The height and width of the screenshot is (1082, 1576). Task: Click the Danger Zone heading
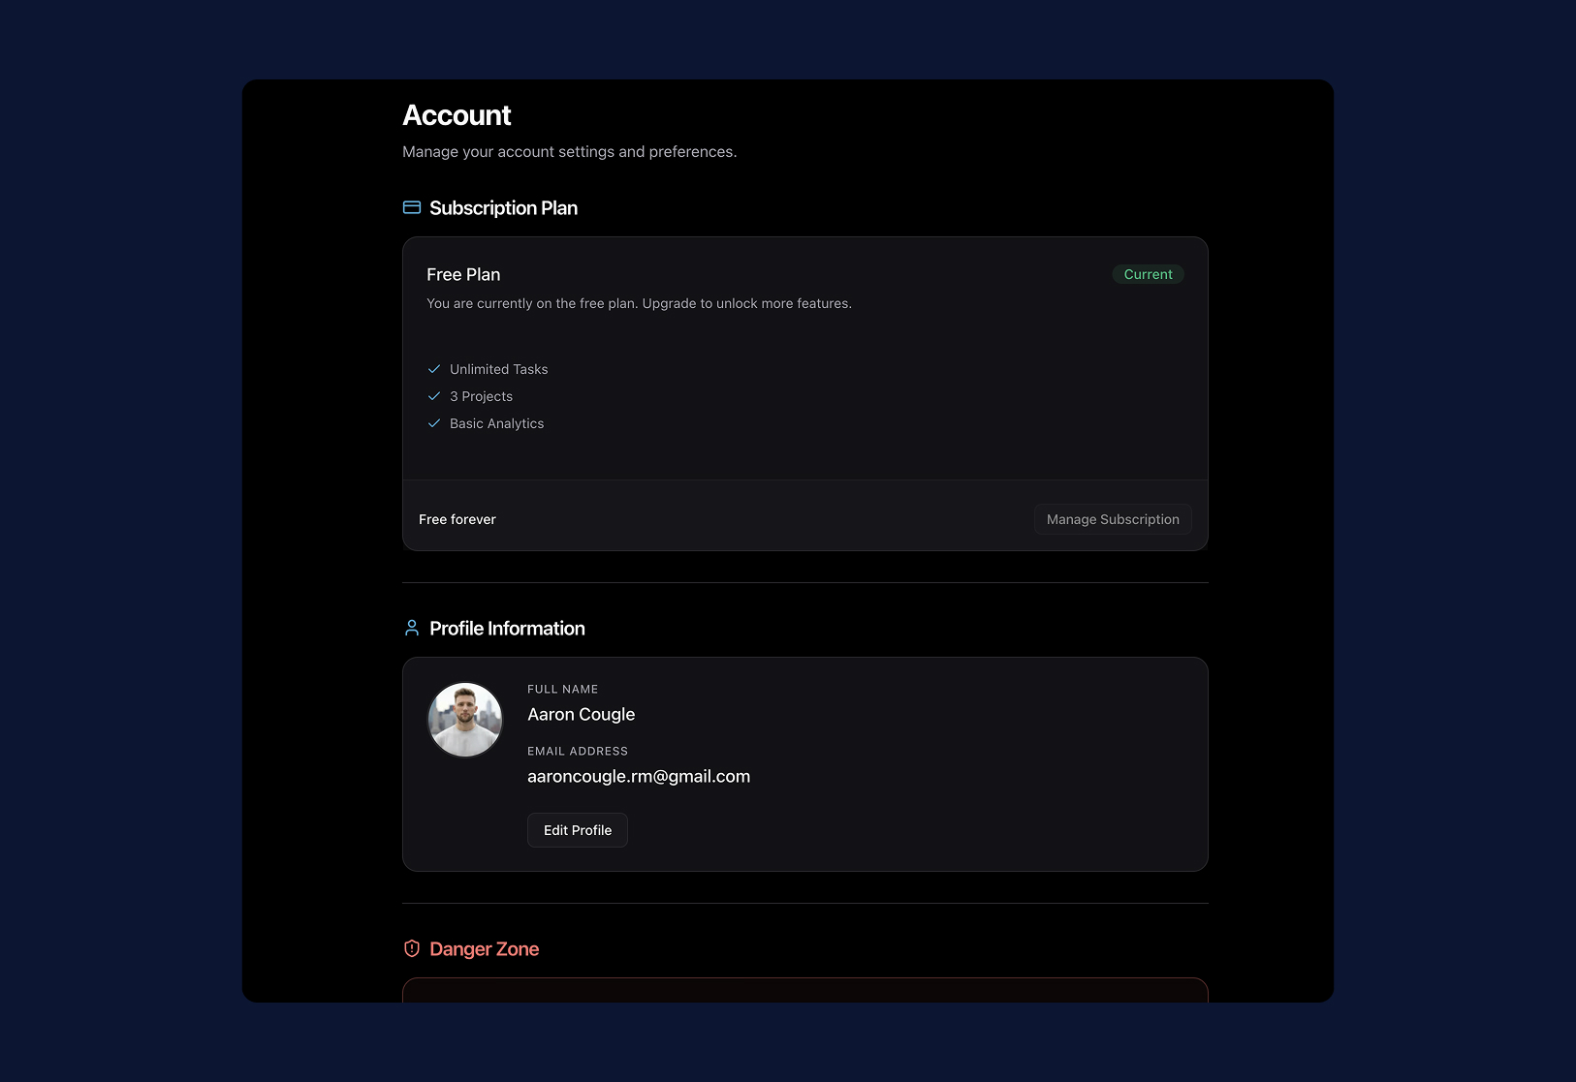(x=484, y=949)
